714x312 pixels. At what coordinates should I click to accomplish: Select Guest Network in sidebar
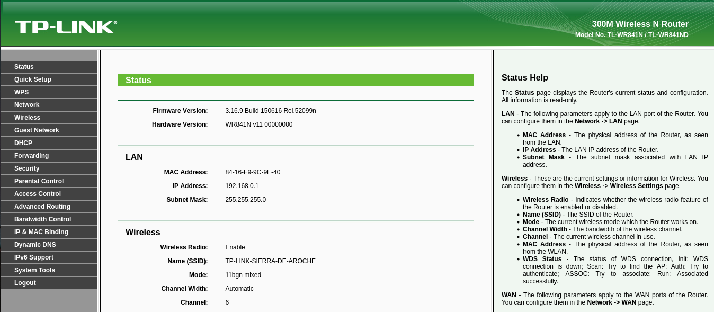click(49, 130)
